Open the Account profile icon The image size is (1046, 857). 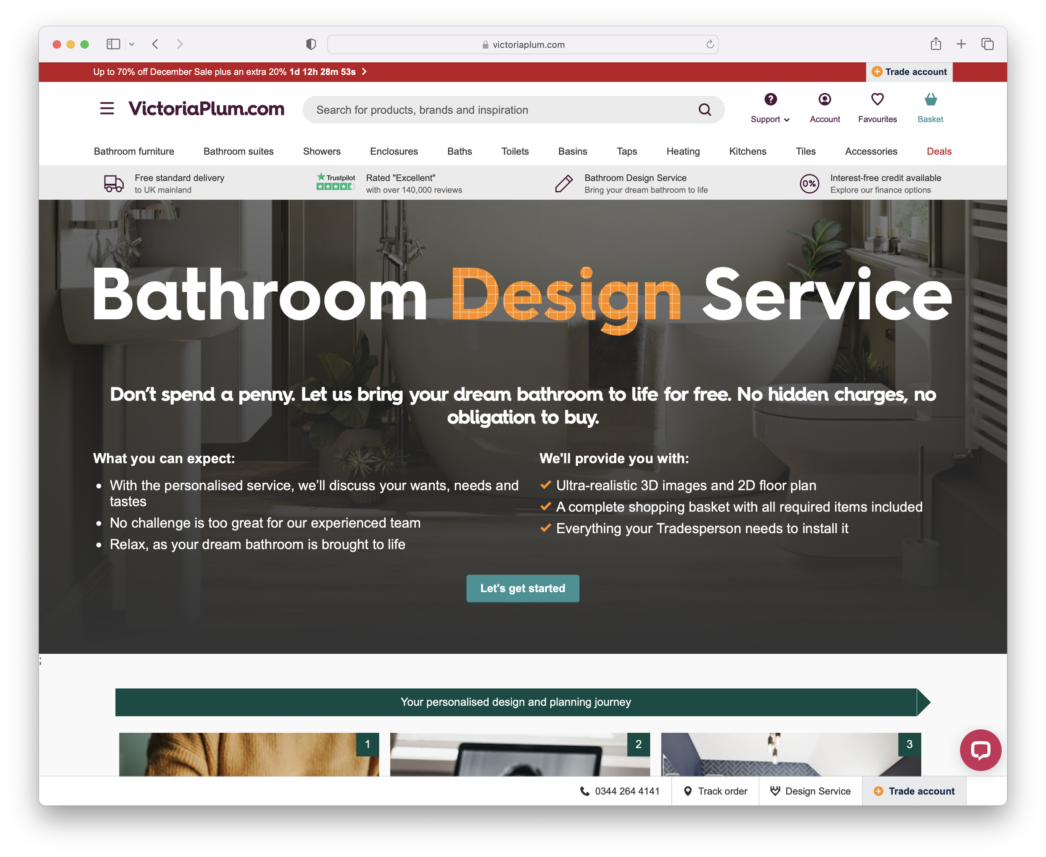(824, 99)
